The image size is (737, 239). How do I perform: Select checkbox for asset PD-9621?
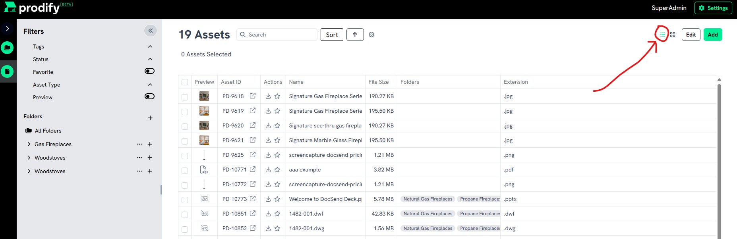[x=185, y=141]
